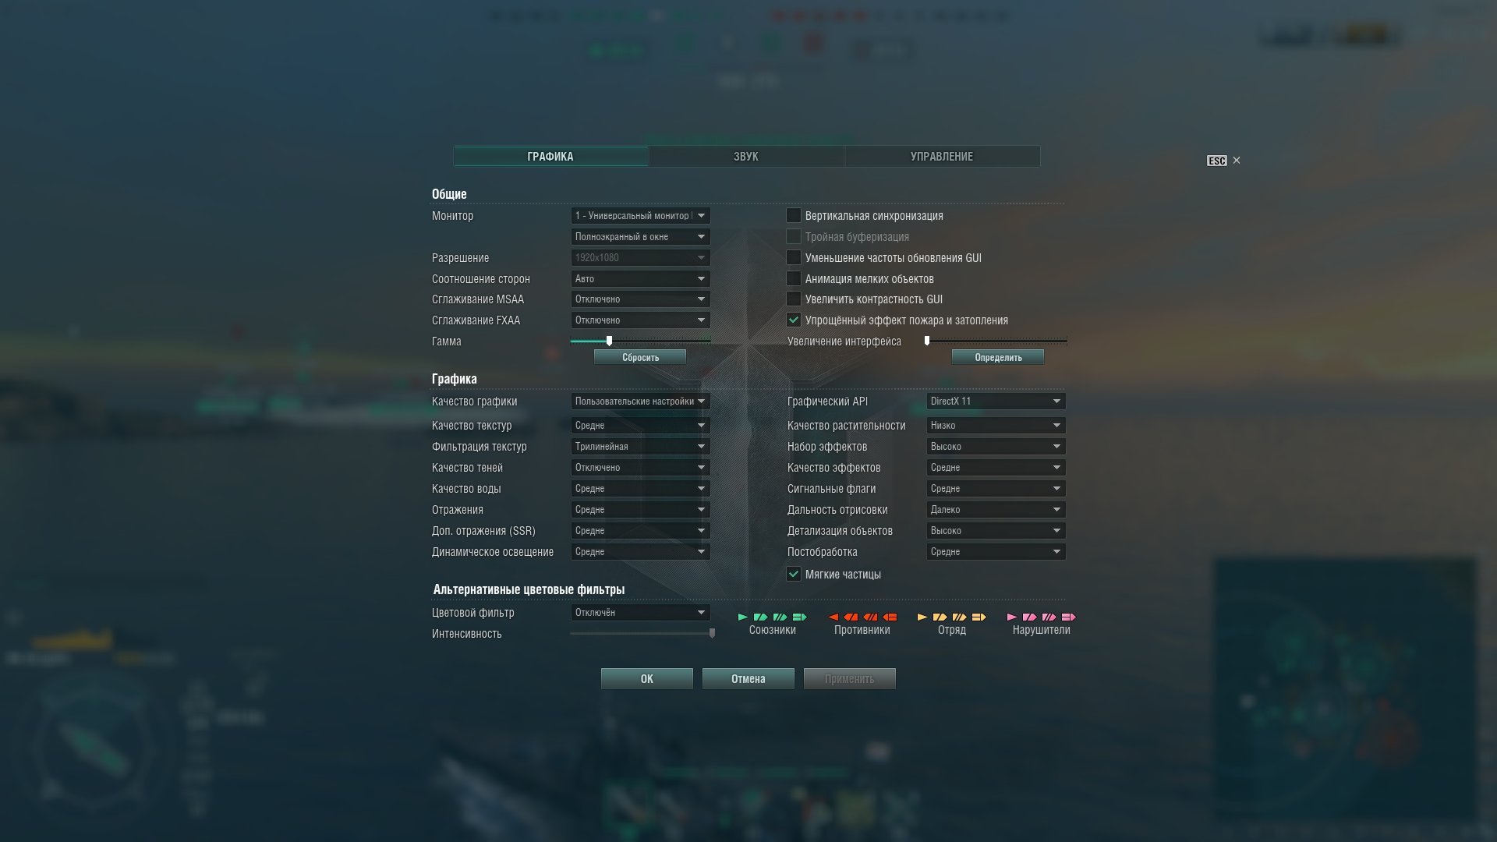
Task: Uncheck Упрощённый эффект пожара и затопления
Action: (794, 320)
